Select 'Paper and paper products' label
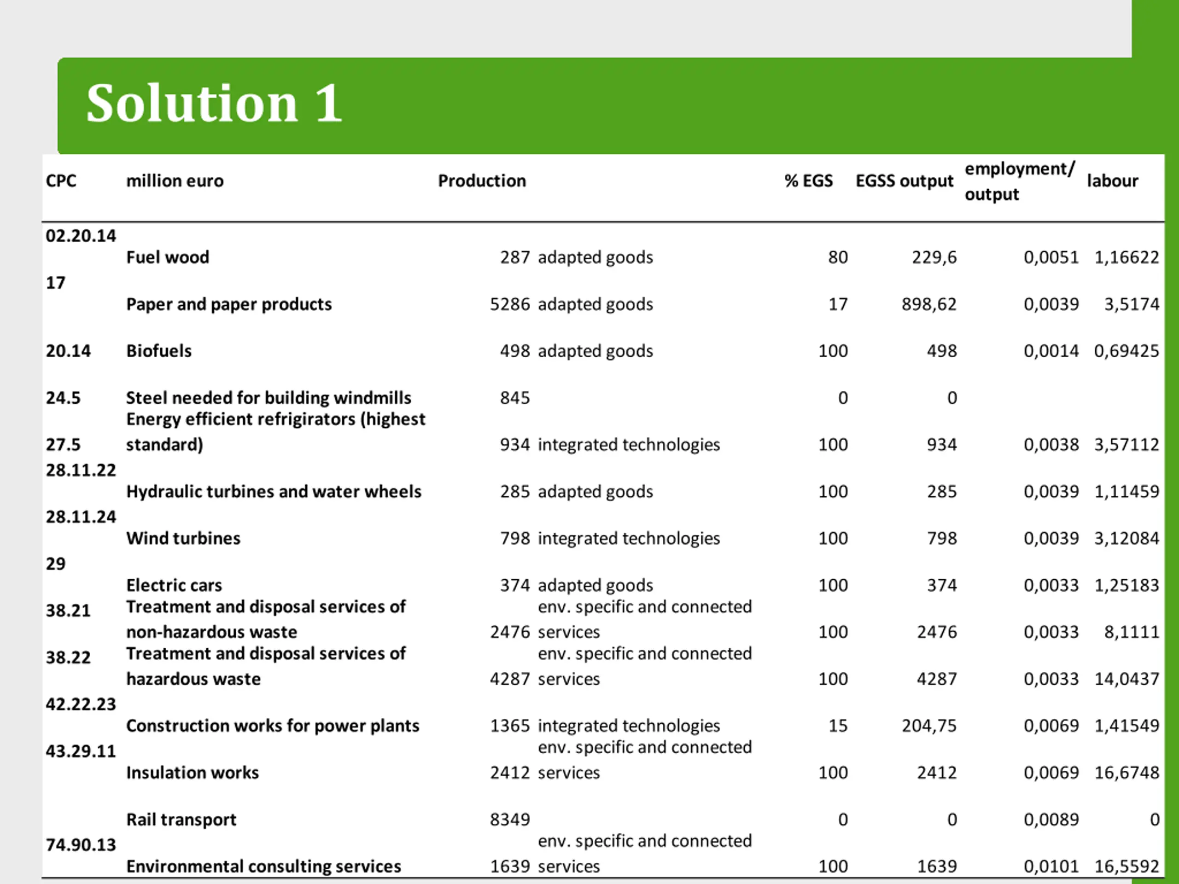This screenshot has width=1179, height=884. (228, 304)
